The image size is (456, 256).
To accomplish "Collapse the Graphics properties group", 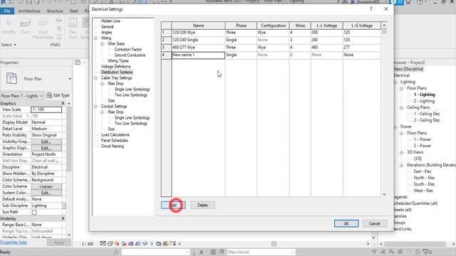I will [x=63, y=103].
